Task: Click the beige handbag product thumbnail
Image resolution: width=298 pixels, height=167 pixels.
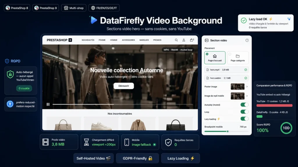Action: (x=63, y=124)
